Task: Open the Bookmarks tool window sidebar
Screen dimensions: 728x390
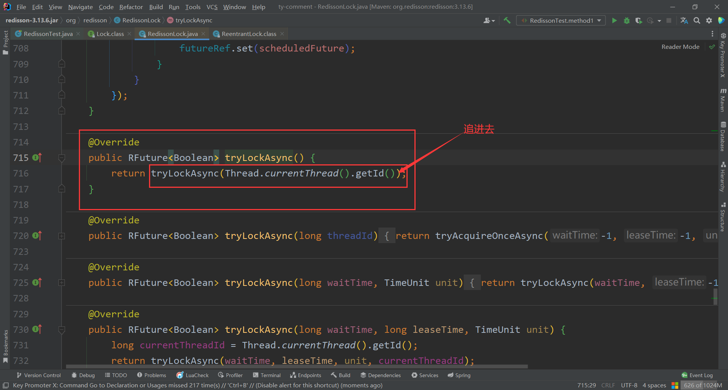Action: [5, 346]
